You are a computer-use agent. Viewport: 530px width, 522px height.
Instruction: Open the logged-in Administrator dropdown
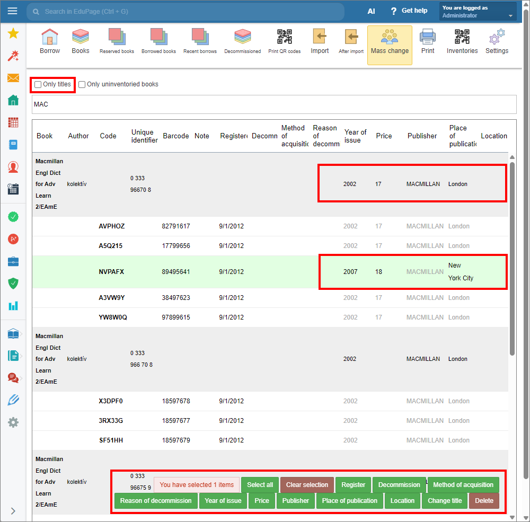pos(478,12)
